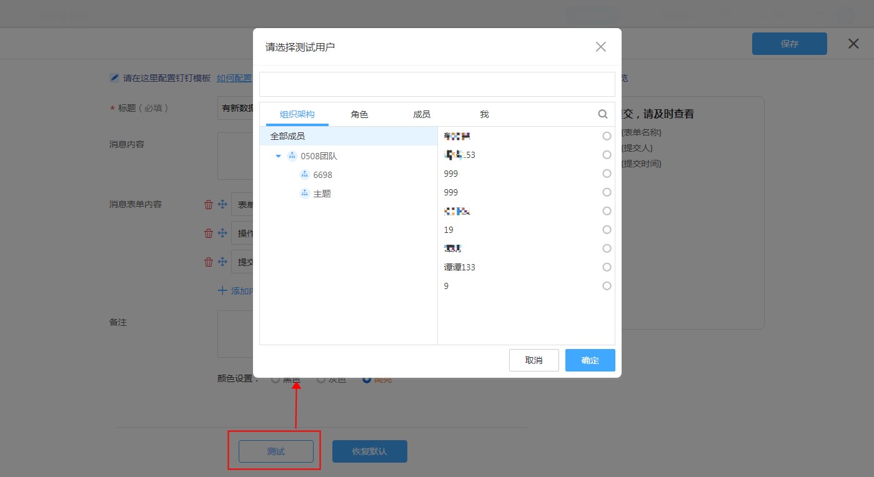Click the 主题 department icon

305,194
